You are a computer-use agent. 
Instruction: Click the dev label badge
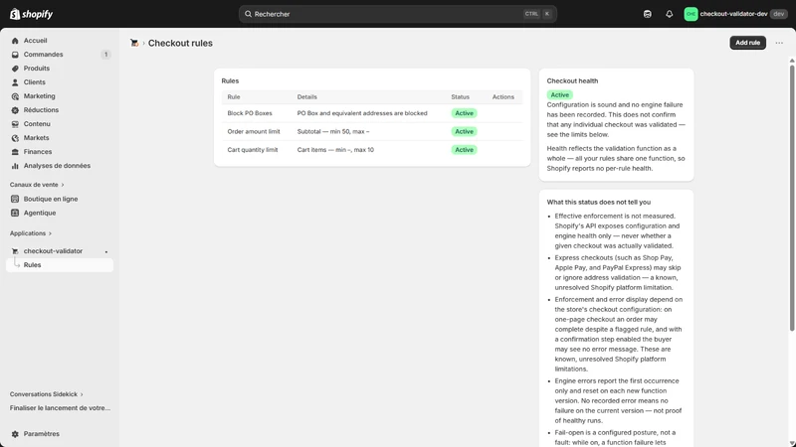coord(779,14)
